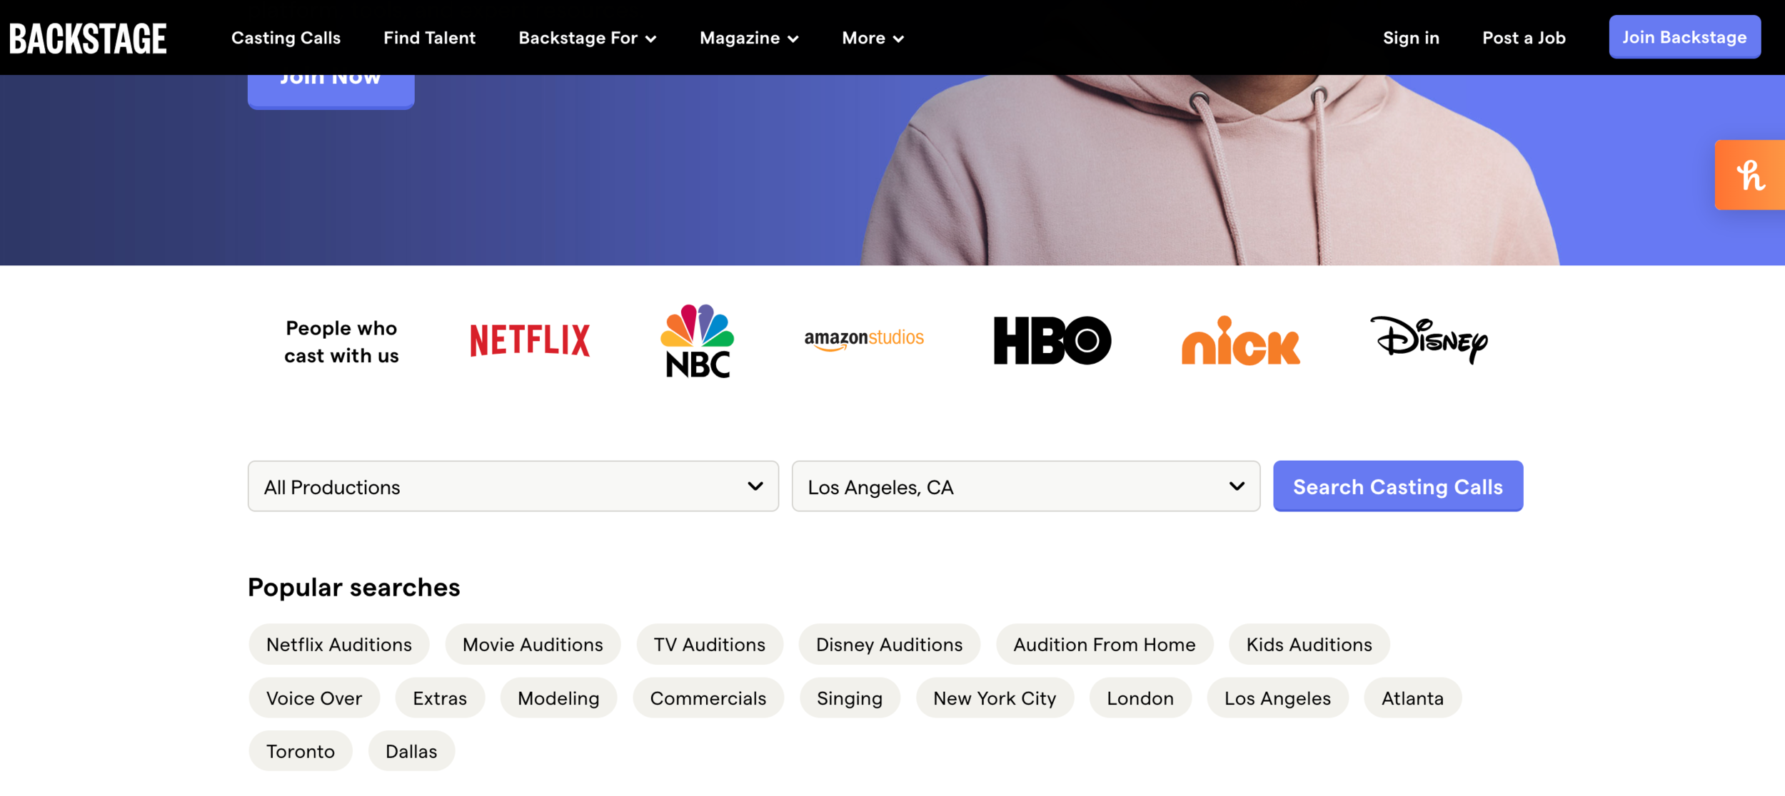The width and height of the screenshot is (1785, 796).
Task: Click the NBC peacock logo
Action: click(697, 341)
